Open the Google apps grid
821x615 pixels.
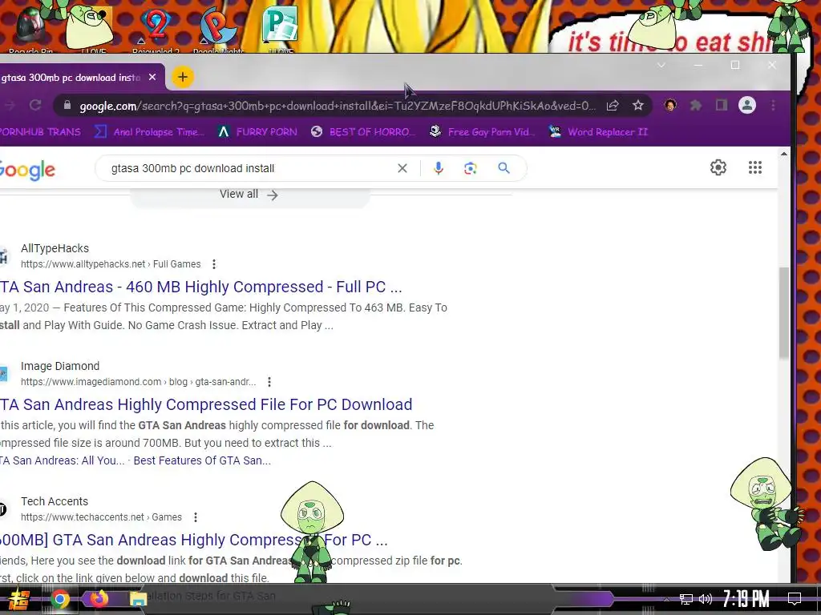coord(755,167)
